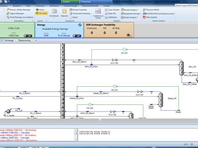This screenshot has height=148, width=198.
Task: Open Compressor Surge analysis
Action: (98, 14)
